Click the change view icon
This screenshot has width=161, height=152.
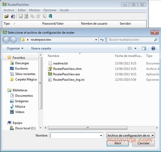click(130, 48)
